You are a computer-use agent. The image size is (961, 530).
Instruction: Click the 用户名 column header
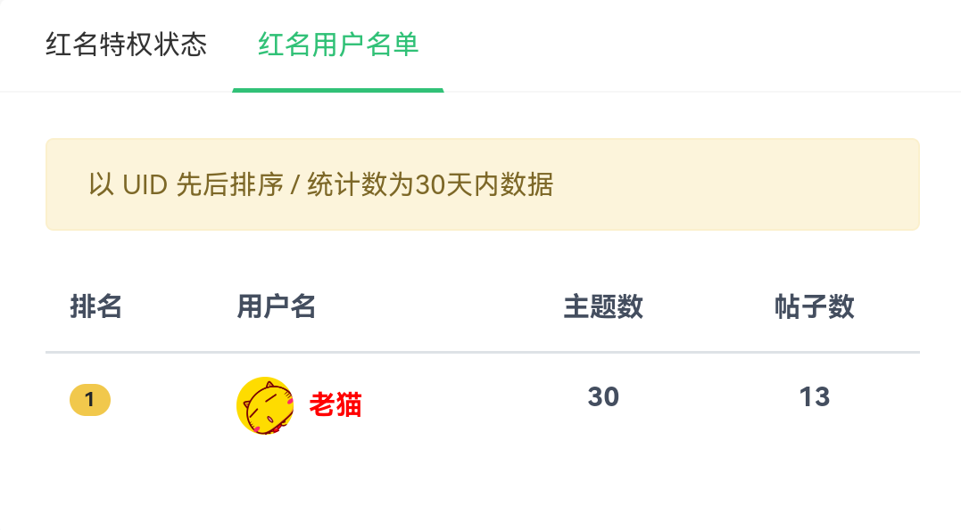[276, 306]
